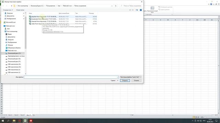The image size is (220, 123).
Task: Toggle the preview pane icon
Action: point(137,10)
